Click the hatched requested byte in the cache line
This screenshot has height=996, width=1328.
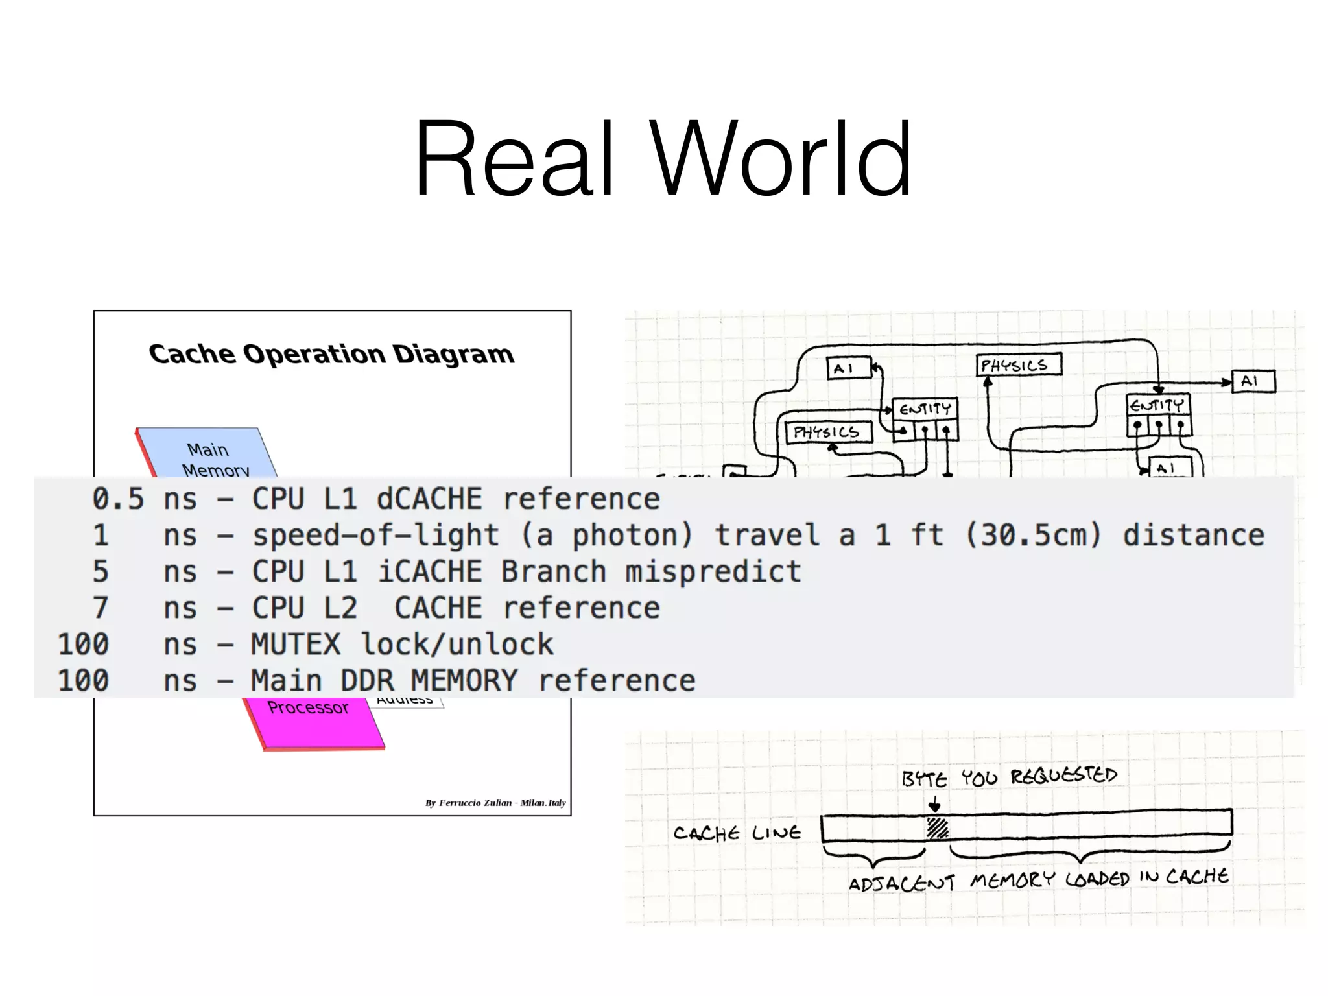[937, 828]
